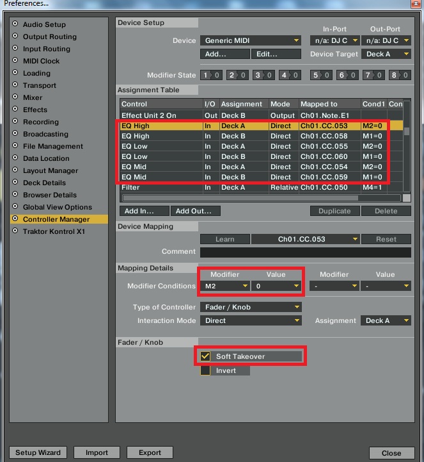The image size is (424, 462).
Task: Select EQ High Deck B row
Action: pos(262,136)
